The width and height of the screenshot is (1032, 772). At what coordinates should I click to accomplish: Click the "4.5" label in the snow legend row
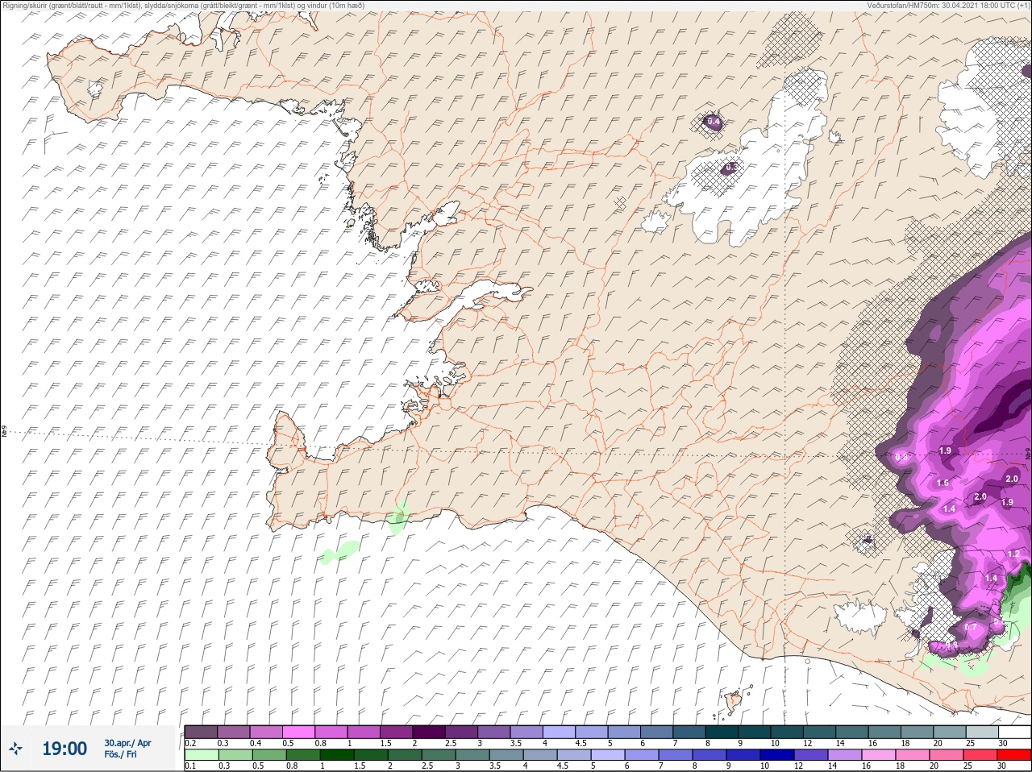(x=580, y=743)
